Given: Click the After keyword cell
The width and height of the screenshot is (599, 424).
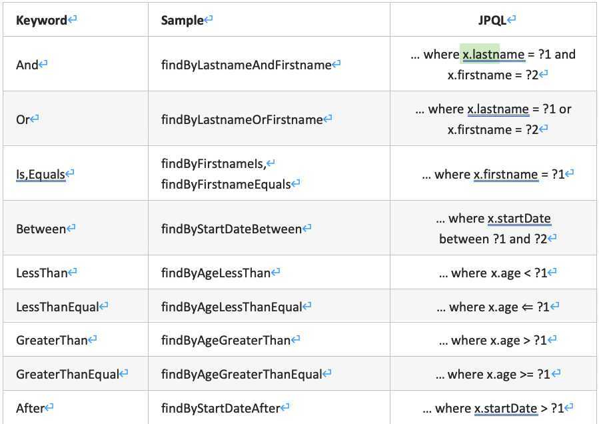Looking at the screenshot, I should [x=76, y=407].
